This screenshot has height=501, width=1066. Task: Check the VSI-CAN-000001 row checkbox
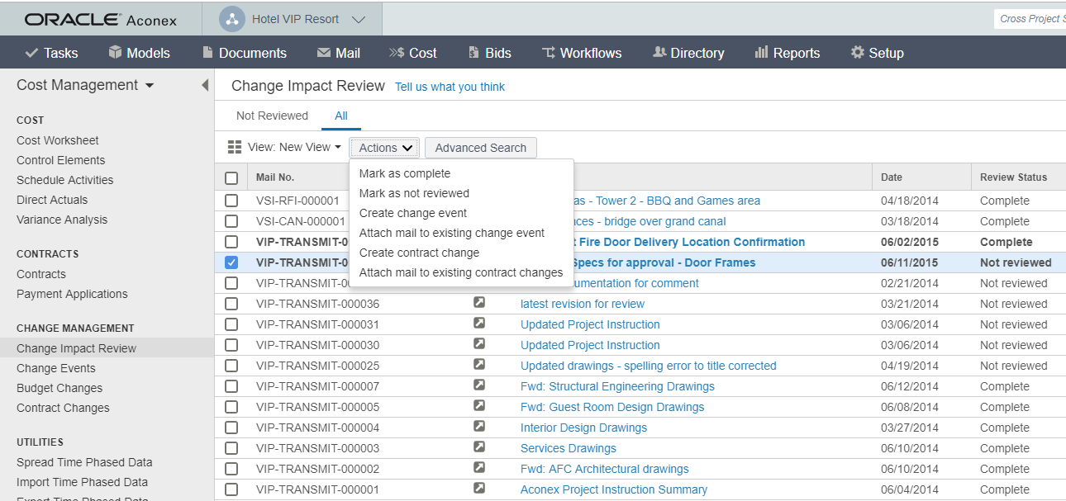click(231, 221)
